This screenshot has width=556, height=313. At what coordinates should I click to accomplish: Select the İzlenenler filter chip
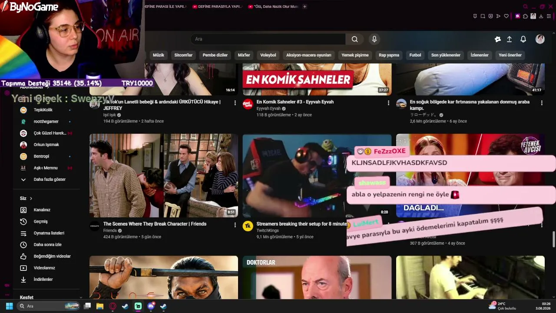(x=480, y=55)
